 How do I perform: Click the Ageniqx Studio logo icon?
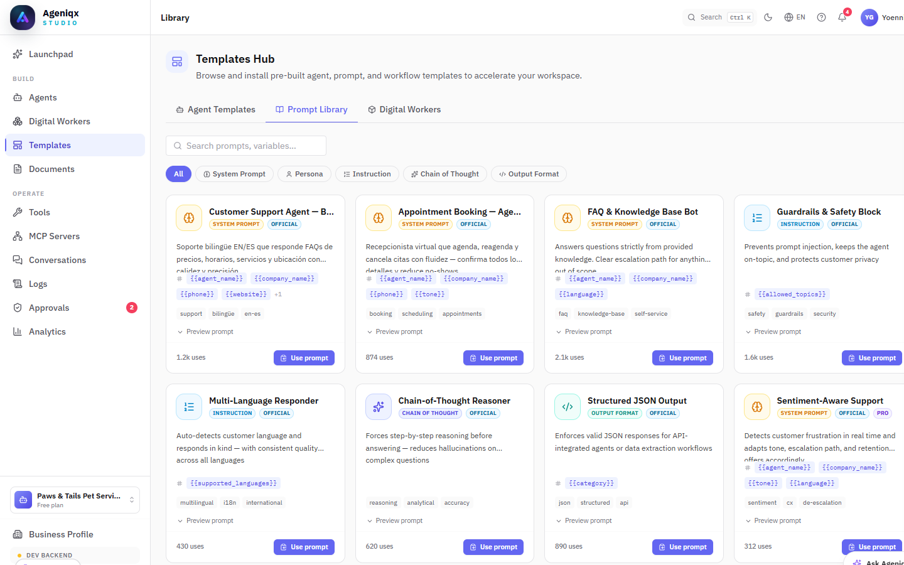(23, 18)
